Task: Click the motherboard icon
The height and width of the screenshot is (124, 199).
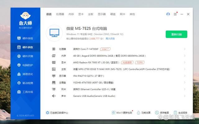Action: 54,69
